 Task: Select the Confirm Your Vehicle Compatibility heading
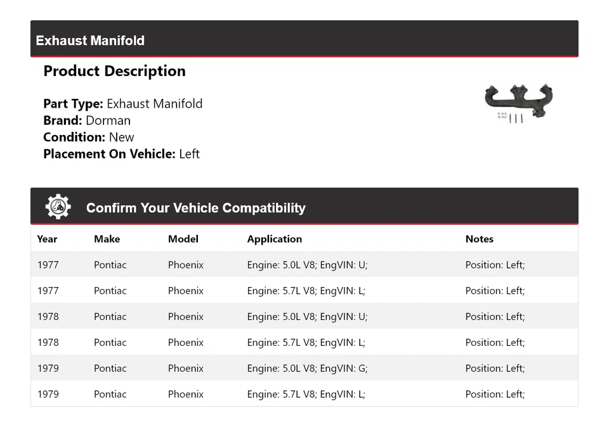click(x=195, y=208)
